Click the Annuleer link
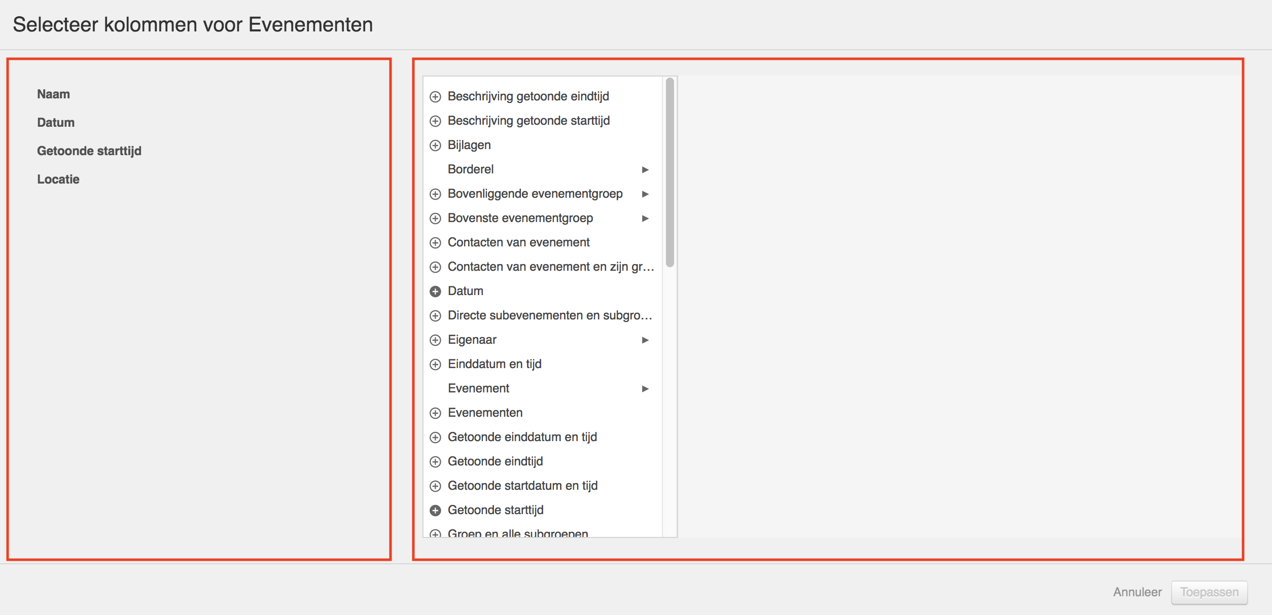The height and width of the screenshot is (615, 1272). point(1137,592)
